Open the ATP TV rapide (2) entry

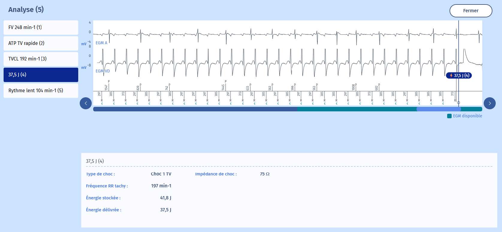coord(41,43)
